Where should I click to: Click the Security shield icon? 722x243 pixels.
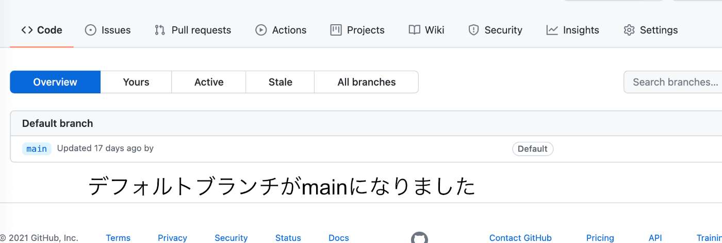pyautogui.click(x=473, y=30)
